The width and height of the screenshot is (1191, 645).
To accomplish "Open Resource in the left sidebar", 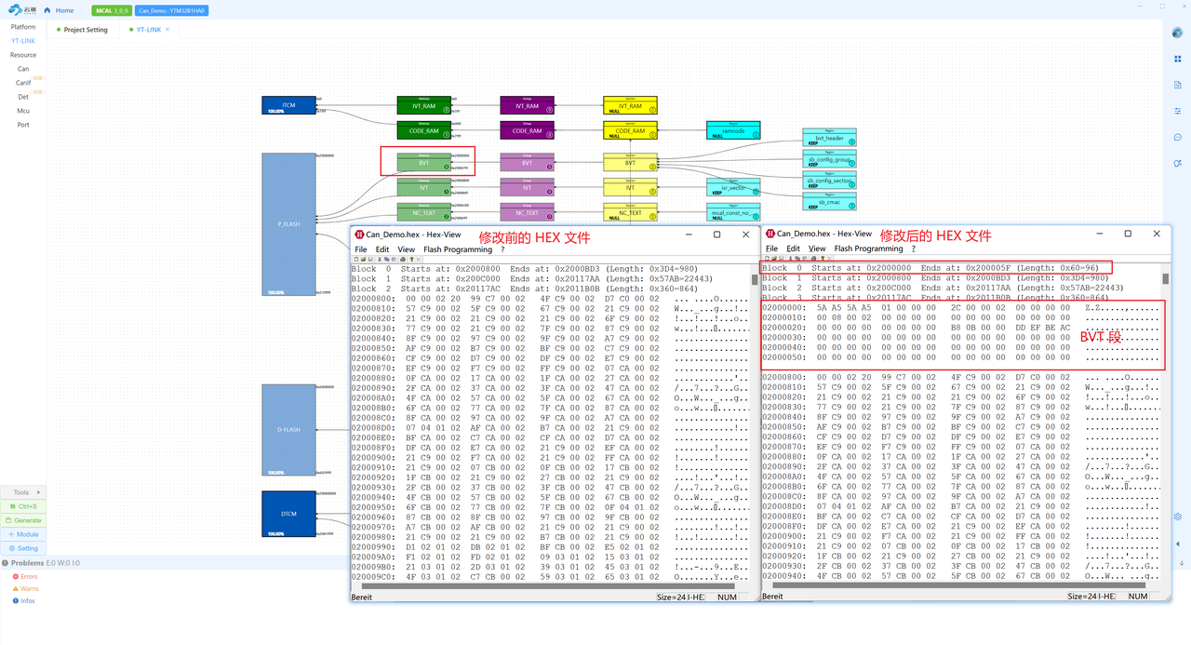I will pyautogui.click(x=23, y=55).
